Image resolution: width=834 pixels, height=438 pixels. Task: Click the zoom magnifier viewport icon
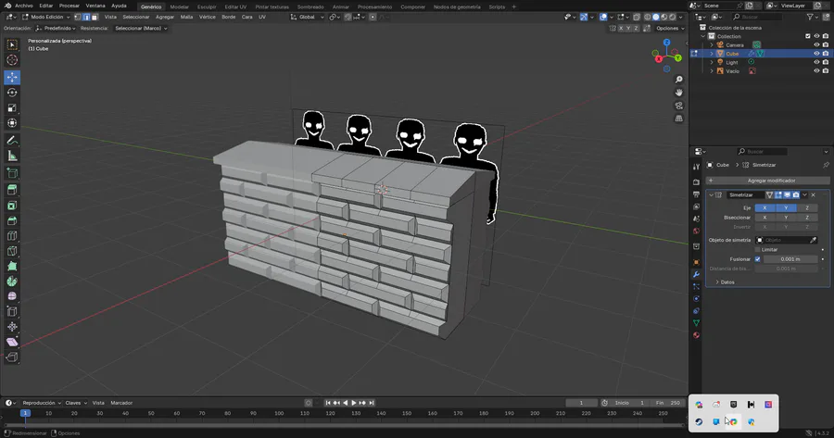(678, 80)
